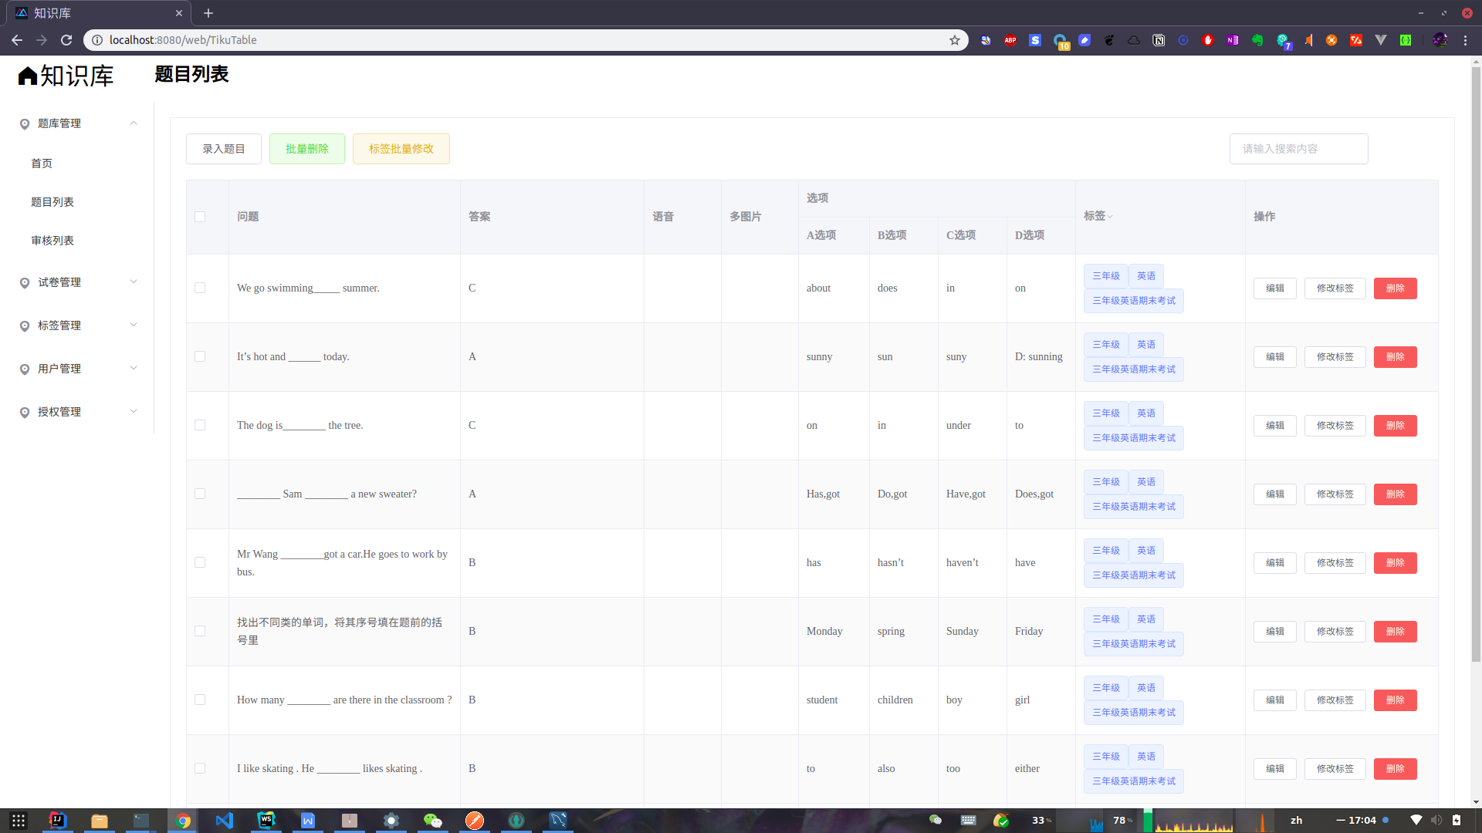Click the Vue devtools extension icon
This screenshot has height=833, width=1482.
coord(1381,40)
